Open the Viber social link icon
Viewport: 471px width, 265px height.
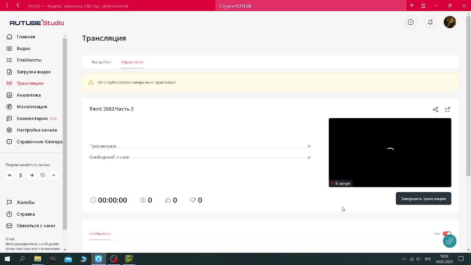click(x=43, y=175)
